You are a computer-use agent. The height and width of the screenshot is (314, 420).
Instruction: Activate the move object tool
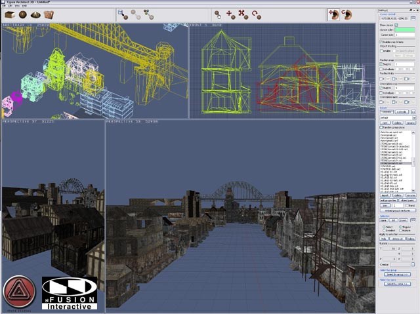pyautogui.click(x=230, y=14)
